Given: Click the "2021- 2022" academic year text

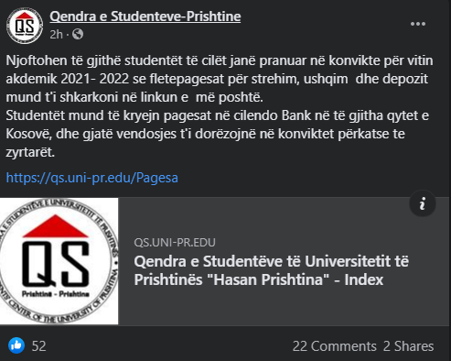Looking at the screenshot, I should pyautogui.click(x=95, y=79).
